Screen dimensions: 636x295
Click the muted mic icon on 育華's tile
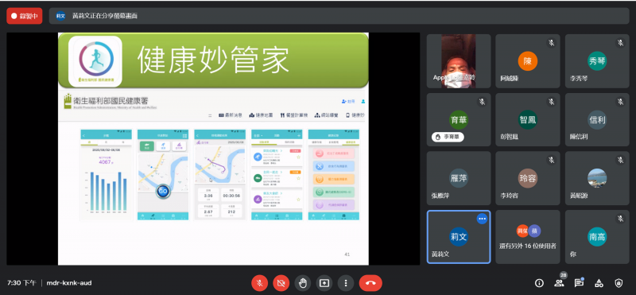(x=482, y=102)
